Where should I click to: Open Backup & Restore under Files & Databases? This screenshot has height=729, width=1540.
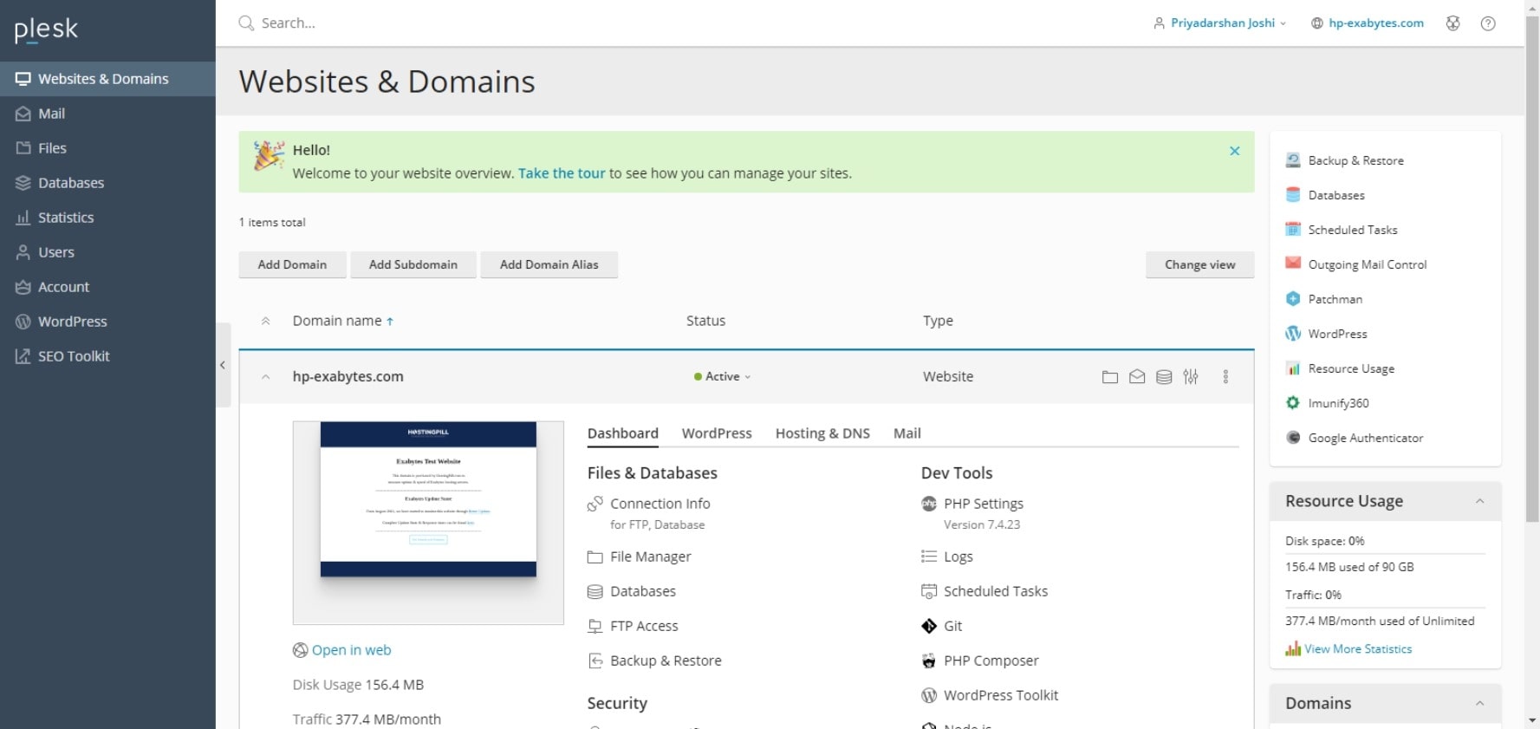[654, 661]
